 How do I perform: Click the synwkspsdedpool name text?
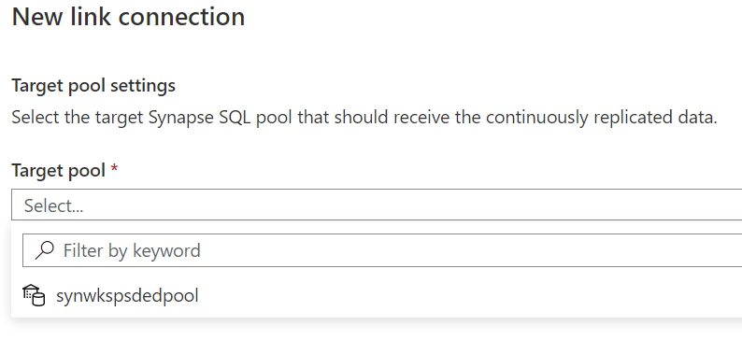coord(127,296)
